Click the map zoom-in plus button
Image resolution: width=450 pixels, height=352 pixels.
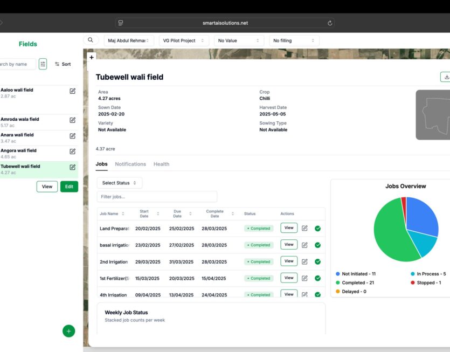point(91,57)
